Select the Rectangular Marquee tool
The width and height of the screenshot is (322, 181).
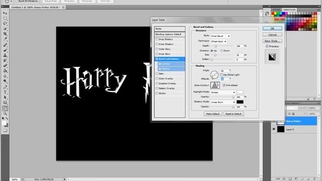(x=5, y=19)
